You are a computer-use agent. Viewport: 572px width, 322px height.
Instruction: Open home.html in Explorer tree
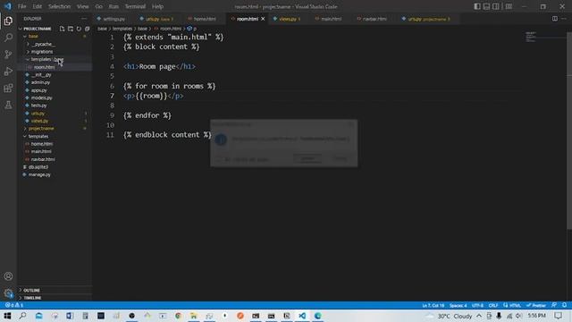(42, 144)
